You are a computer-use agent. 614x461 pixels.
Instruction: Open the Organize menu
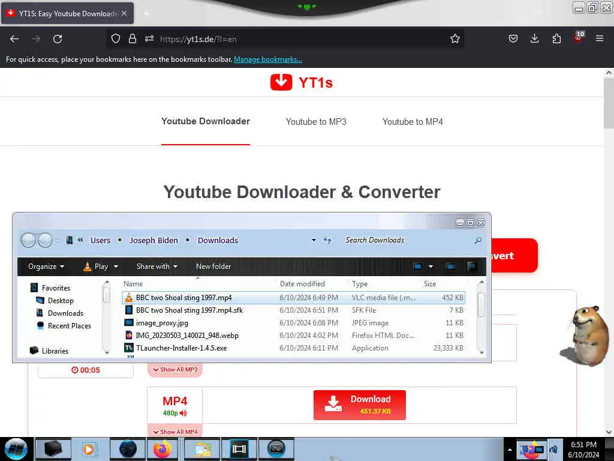coord(46,266)
